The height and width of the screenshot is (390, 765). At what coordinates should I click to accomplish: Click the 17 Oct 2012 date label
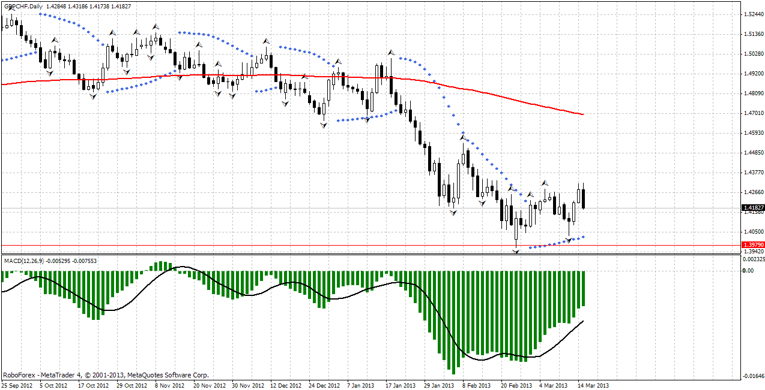tap(94, 386)
